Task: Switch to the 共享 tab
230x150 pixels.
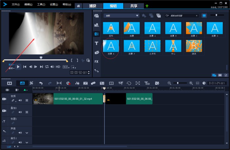Action: [133, 6]
